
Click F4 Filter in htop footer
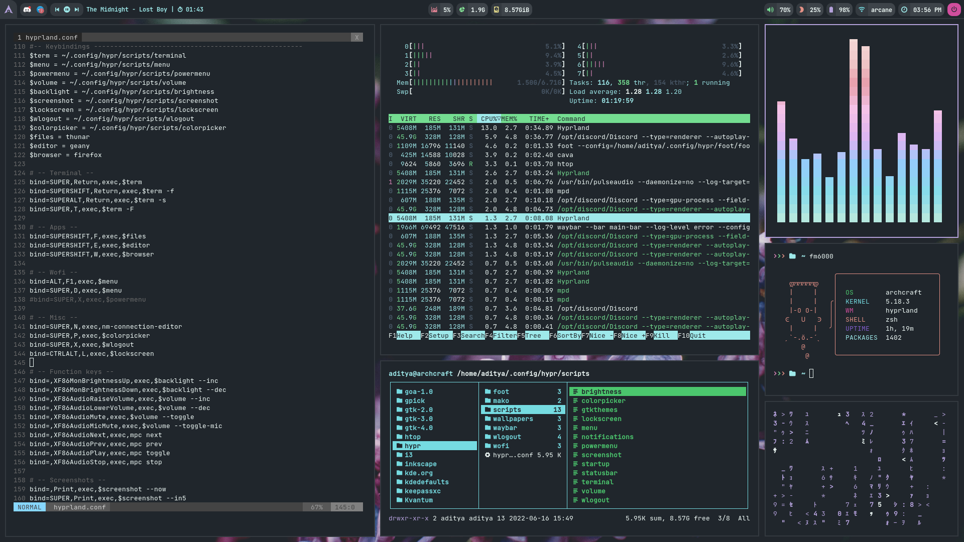tap(501, 336)
